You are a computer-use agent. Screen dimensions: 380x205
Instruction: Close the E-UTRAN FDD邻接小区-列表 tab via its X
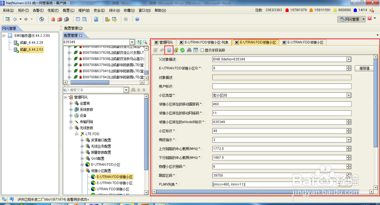pyautogui.click(x=181, y=42)
